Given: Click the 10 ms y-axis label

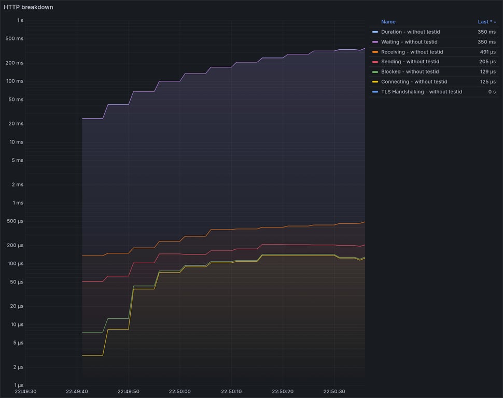Looking at the screenshot, I should 17,142.
